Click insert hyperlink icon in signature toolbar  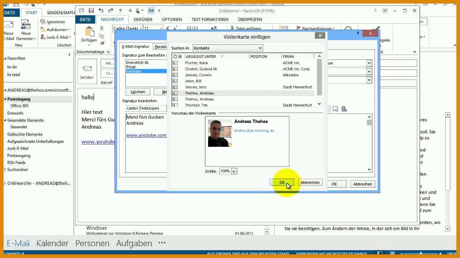coord(344,109)
